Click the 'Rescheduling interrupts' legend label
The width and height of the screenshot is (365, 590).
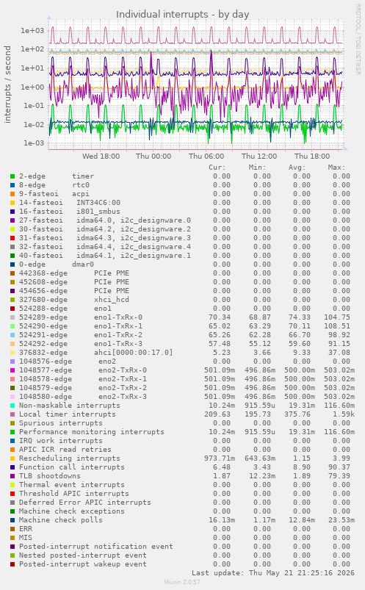coord(70,458)
